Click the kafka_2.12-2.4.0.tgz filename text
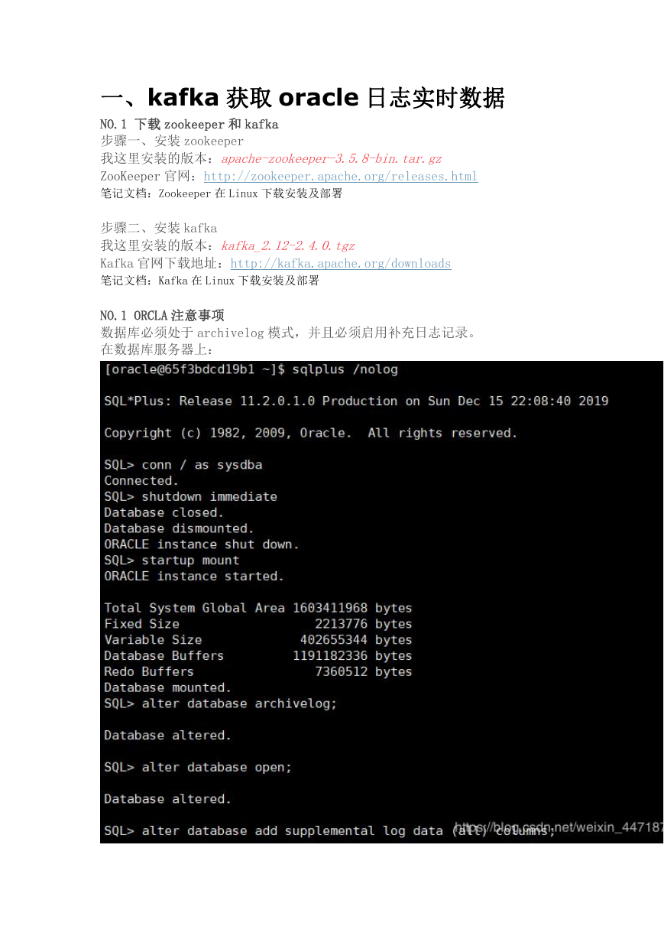 288,246
